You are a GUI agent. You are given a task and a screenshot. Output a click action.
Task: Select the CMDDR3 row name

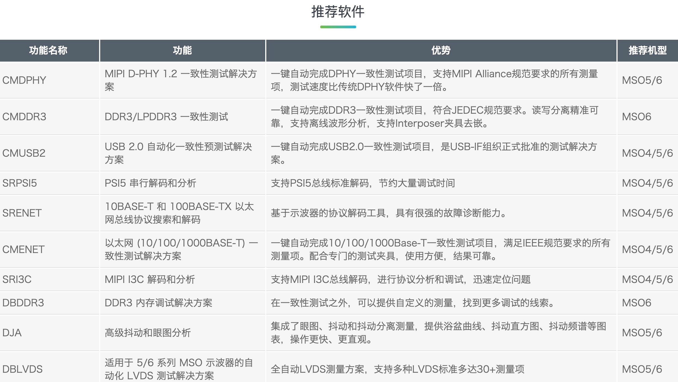point(24,117)
